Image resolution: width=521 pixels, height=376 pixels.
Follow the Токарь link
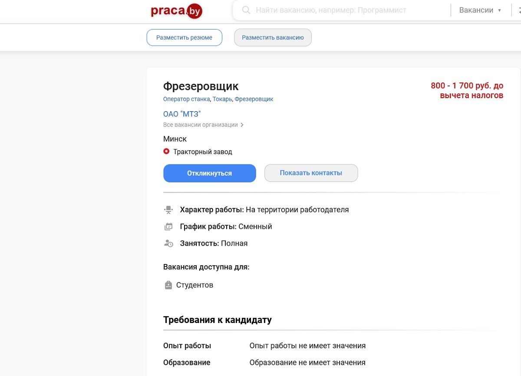pos(222,99)
